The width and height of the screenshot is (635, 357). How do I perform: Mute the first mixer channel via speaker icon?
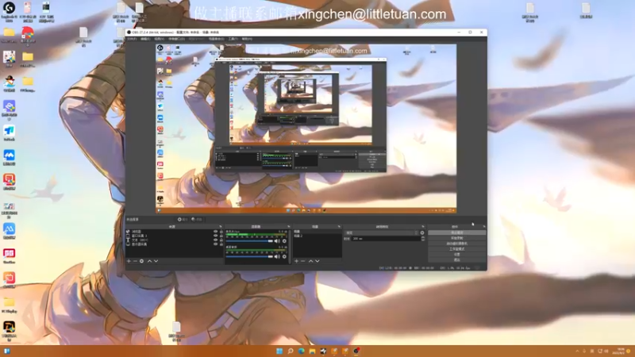(x=277, y=241)
